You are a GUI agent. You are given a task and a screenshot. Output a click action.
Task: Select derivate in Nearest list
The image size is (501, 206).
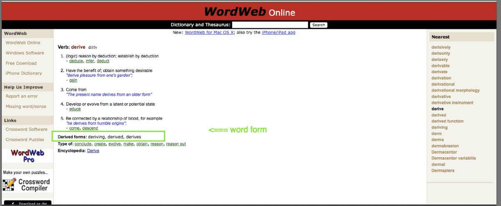pyautogui.click(x=439, y=72)
